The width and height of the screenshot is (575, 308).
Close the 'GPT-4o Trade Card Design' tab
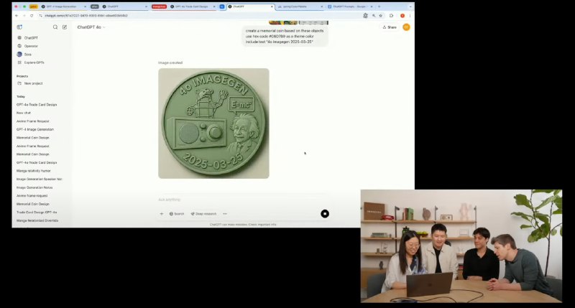[214, 6]
